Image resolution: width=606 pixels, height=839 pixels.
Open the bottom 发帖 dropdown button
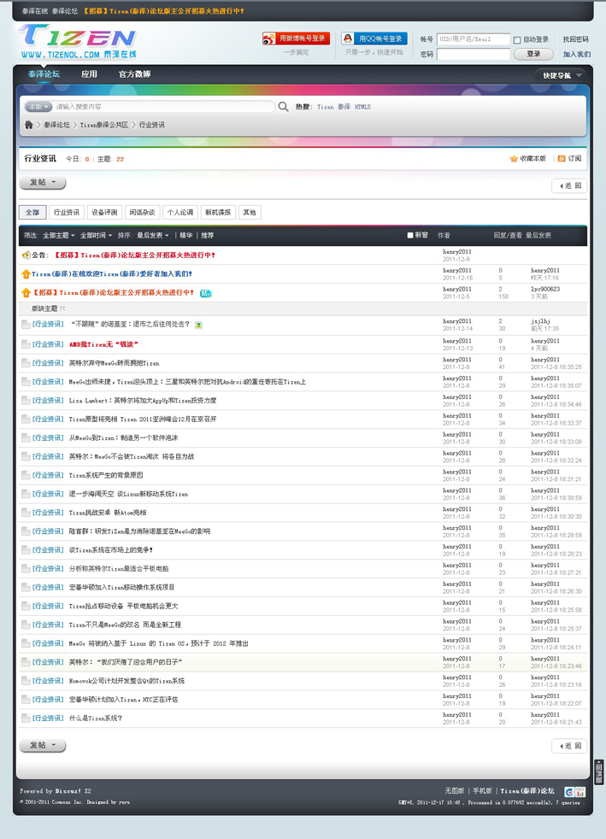pyautogui.click(x=42, y=745)
